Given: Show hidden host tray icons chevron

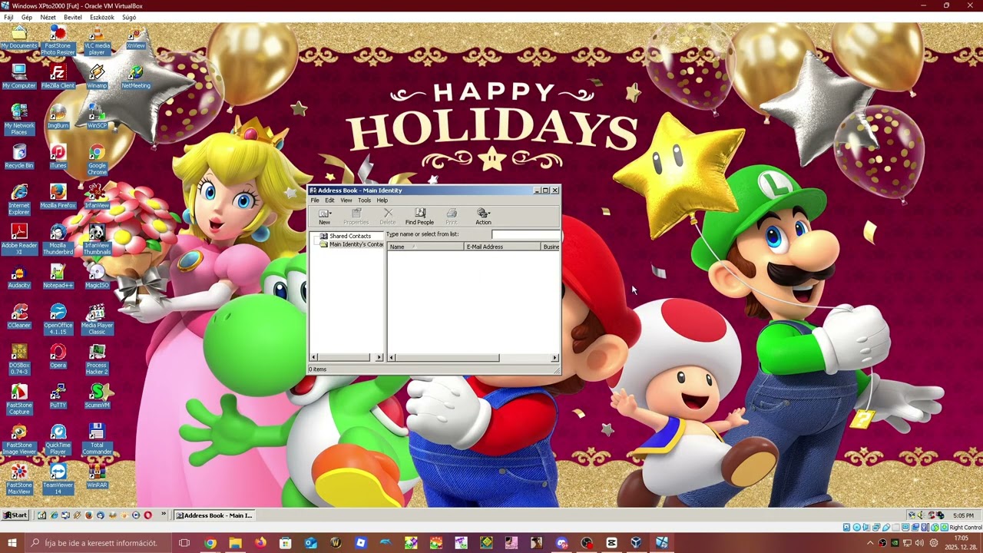Looking at the screenshot, I should pos(870,543).
